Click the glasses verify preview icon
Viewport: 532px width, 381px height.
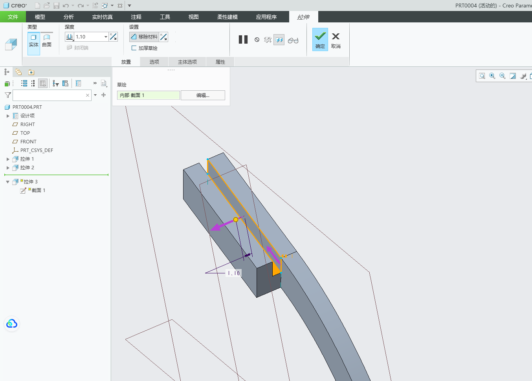[293, 40]
